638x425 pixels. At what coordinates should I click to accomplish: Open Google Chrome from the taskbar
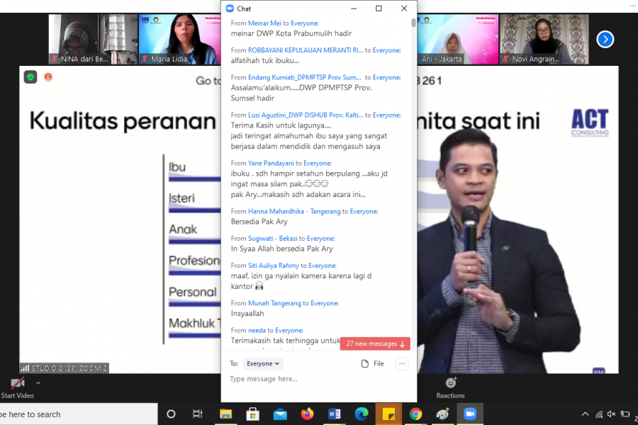(416, 414)
